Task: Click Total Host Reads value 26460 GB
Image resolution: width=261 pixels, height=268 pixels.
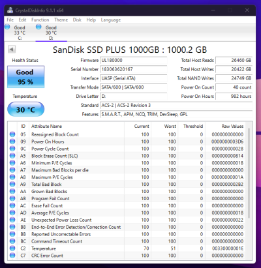Action: [x=234, y=61]
